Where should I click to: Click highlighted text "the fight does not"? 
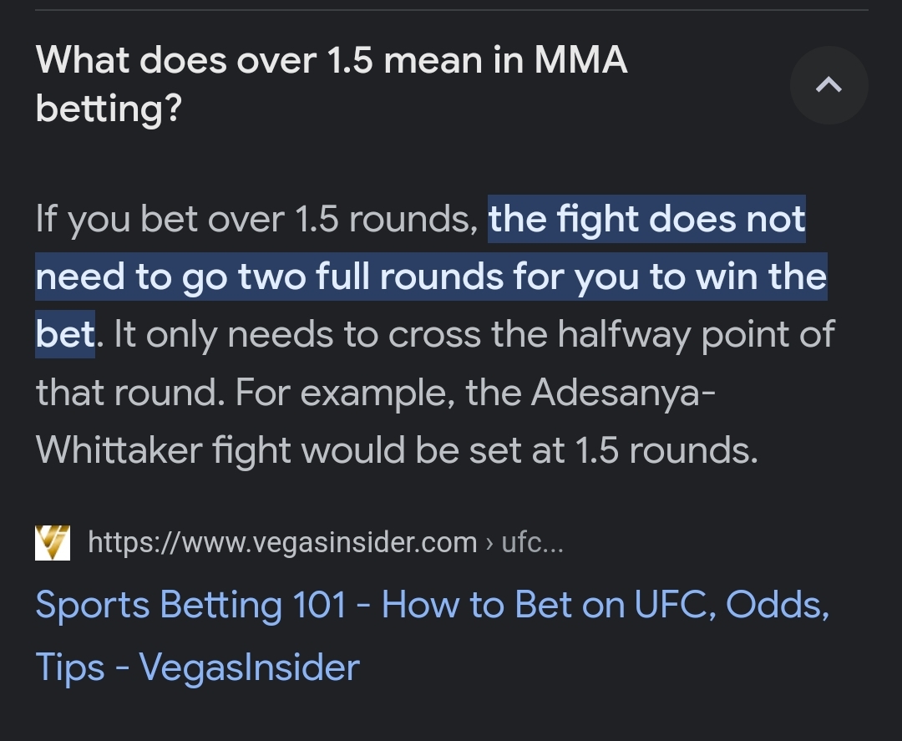click(x=646, y=219)
